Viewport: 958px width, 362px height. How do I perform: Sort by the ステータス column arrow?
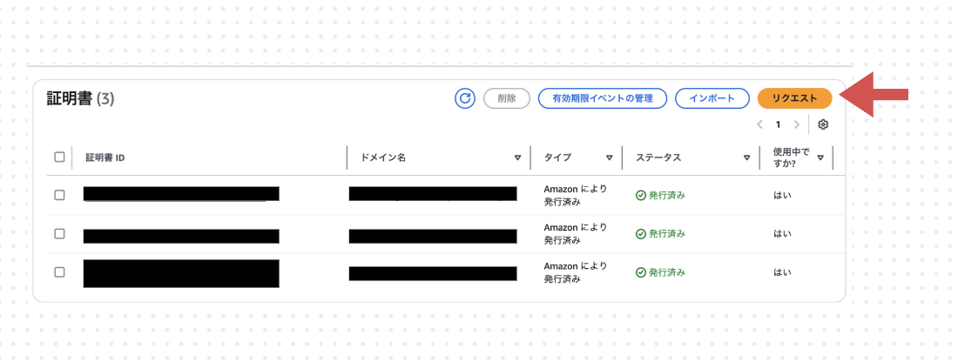(x=746, y=158)
